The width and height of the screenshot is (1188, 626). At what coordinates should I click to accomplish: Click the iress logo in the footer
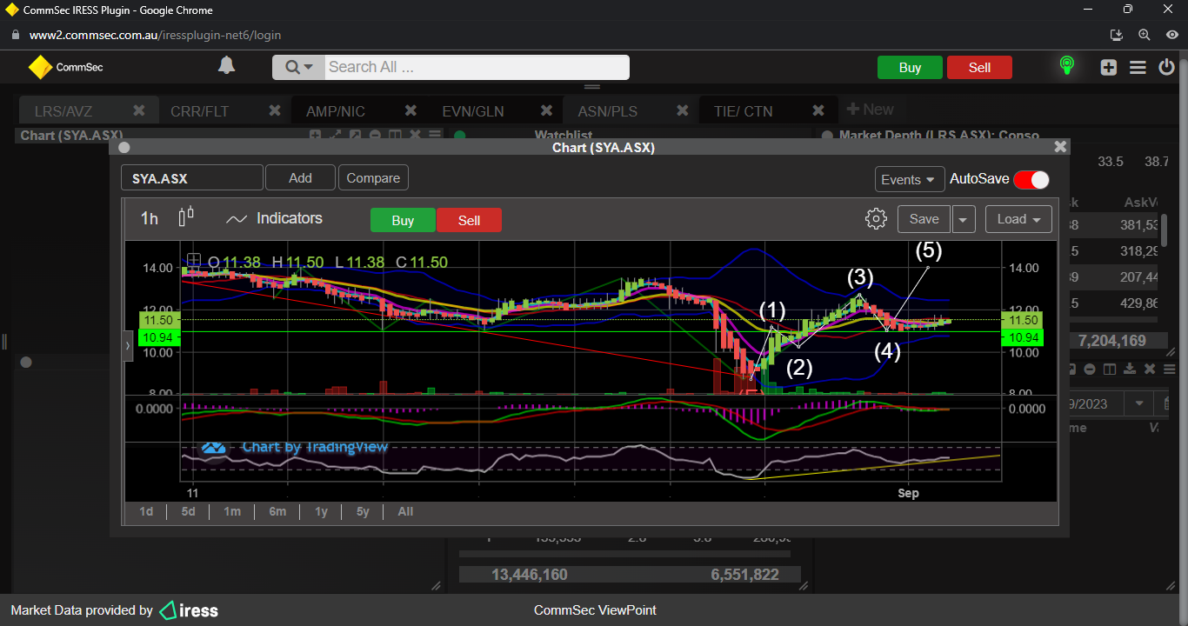189,610
